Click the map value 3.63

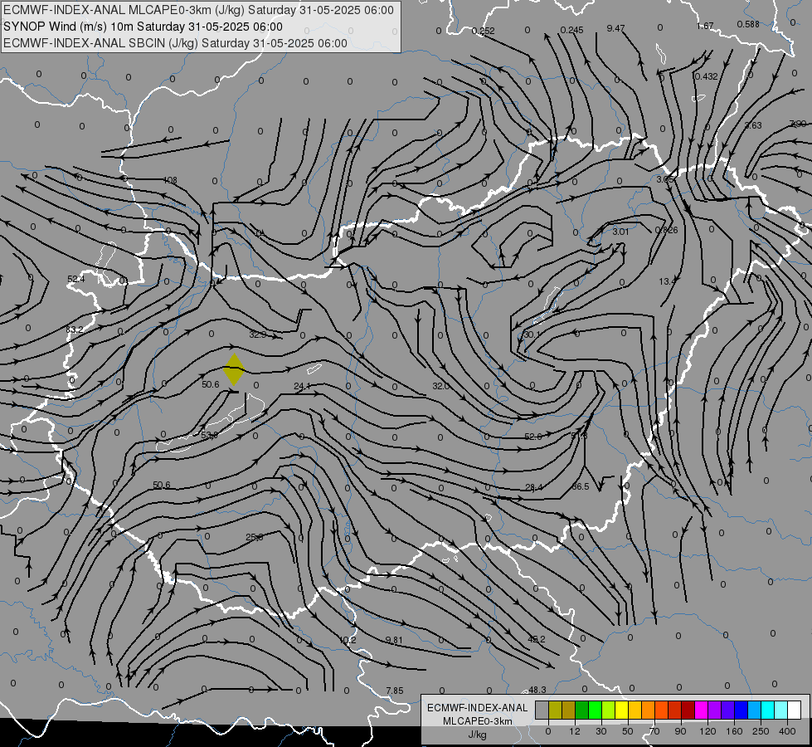coord(753,125)
